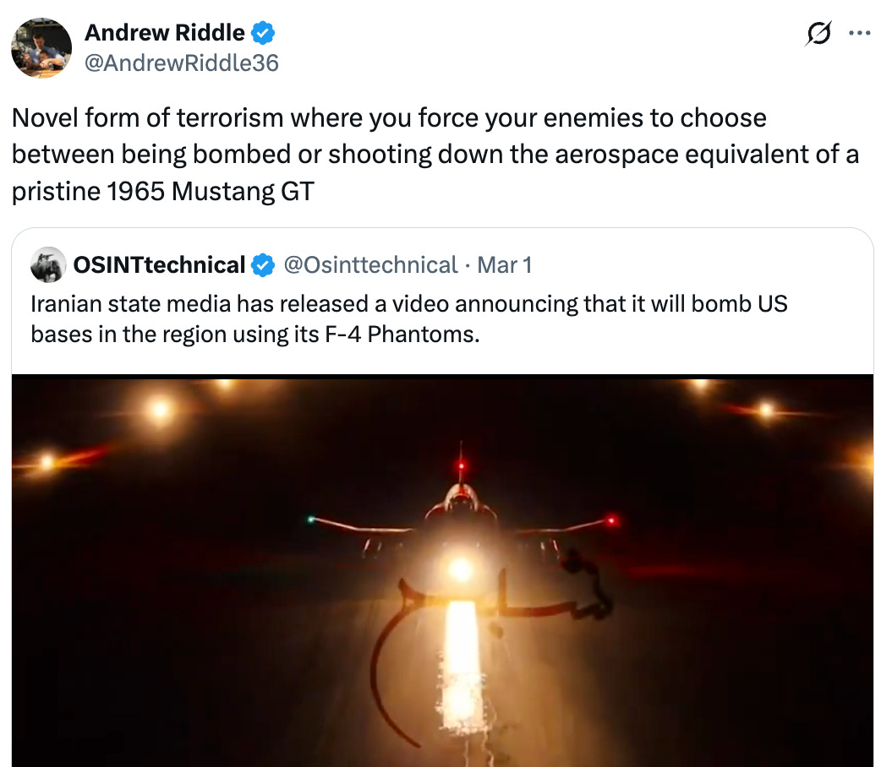Click the "pristine 1965 Mustang GT" text line

162,192
